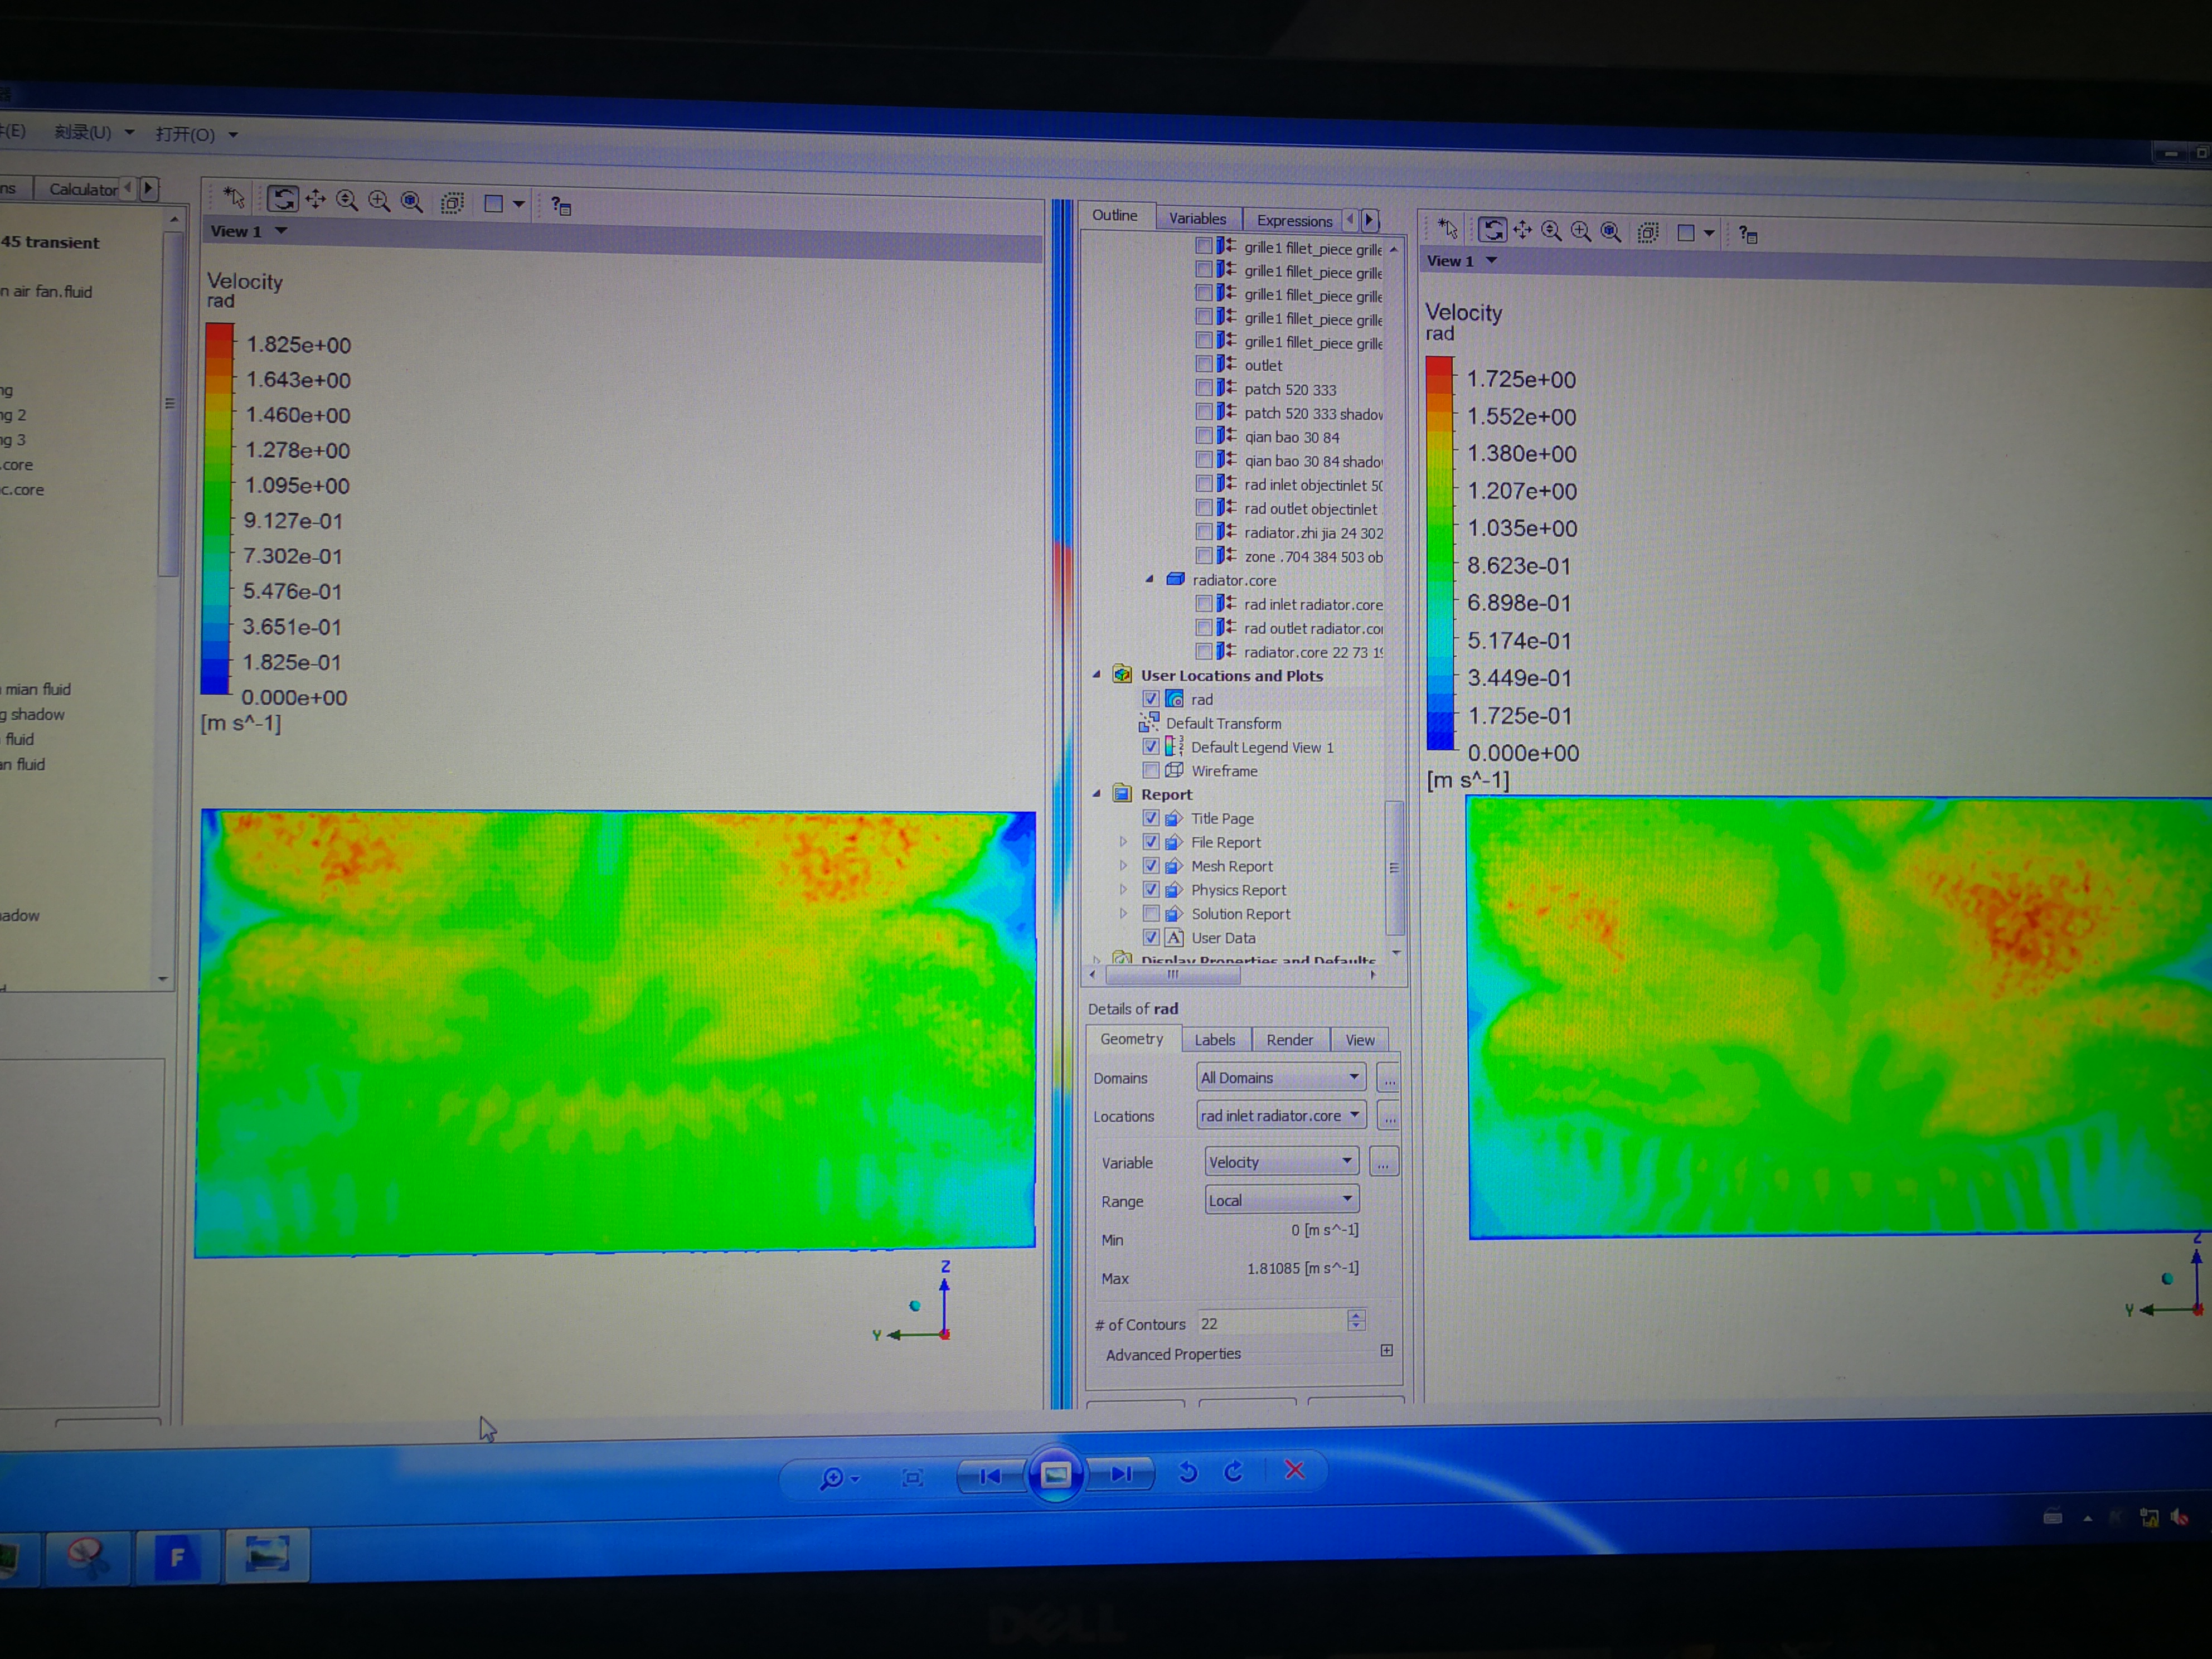This screenshot has width=2212, height=1659.
Task: Open Photo Viewer zoom magnifier control
Action: (x=838, y=1478)
